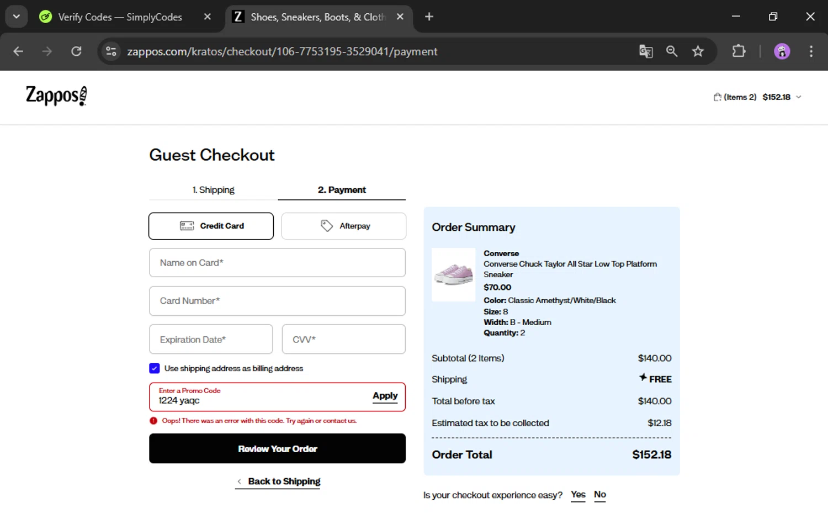
Task: Open the tab search dropdown arrow
Action: (16, 17)
